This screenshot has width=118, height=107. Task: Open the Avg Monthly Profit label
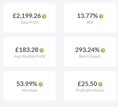point(29,56)
